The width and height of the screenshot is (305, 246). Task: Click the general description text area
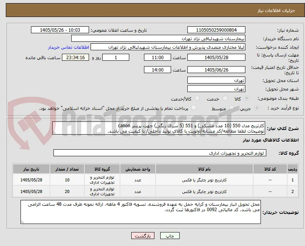click(x=159, y=128)
